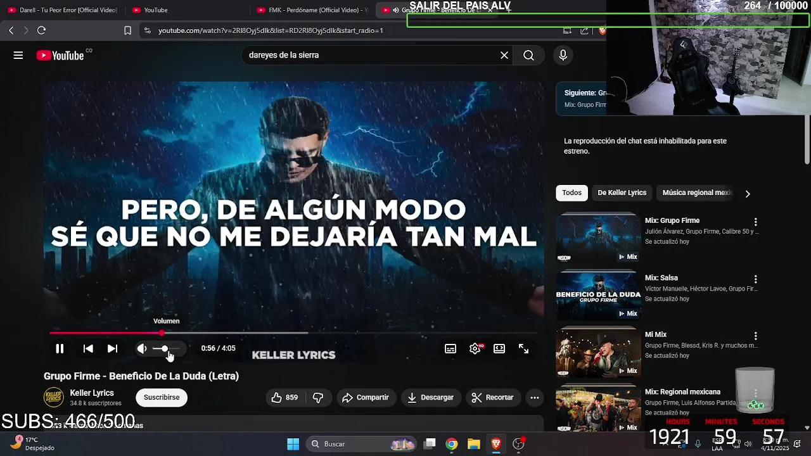The width and height of the screenshot is (811, 456).
Task: Open more actions ellipsis below video
Action: pos(535,398)
